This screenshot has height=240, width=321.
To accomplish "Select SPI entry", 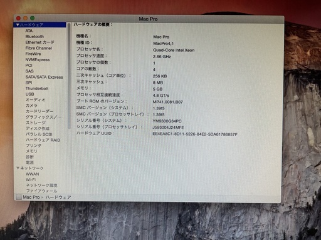I will (29, 82).
